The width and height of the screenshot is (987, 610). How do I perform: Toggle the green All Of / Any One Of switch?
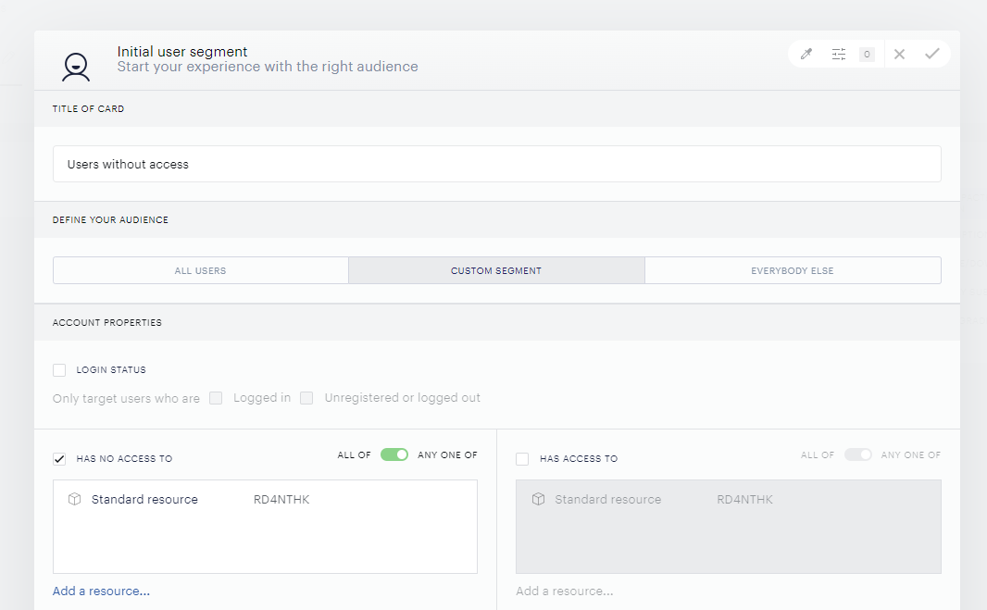394,454
